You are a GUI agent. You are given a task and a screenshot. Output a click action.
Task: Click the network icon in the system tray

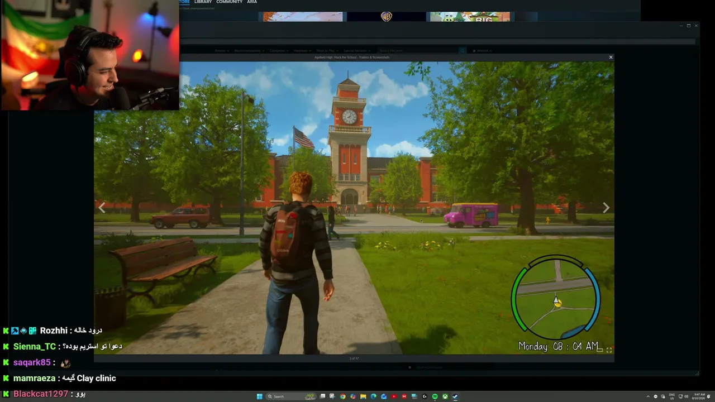click(680, 396)
